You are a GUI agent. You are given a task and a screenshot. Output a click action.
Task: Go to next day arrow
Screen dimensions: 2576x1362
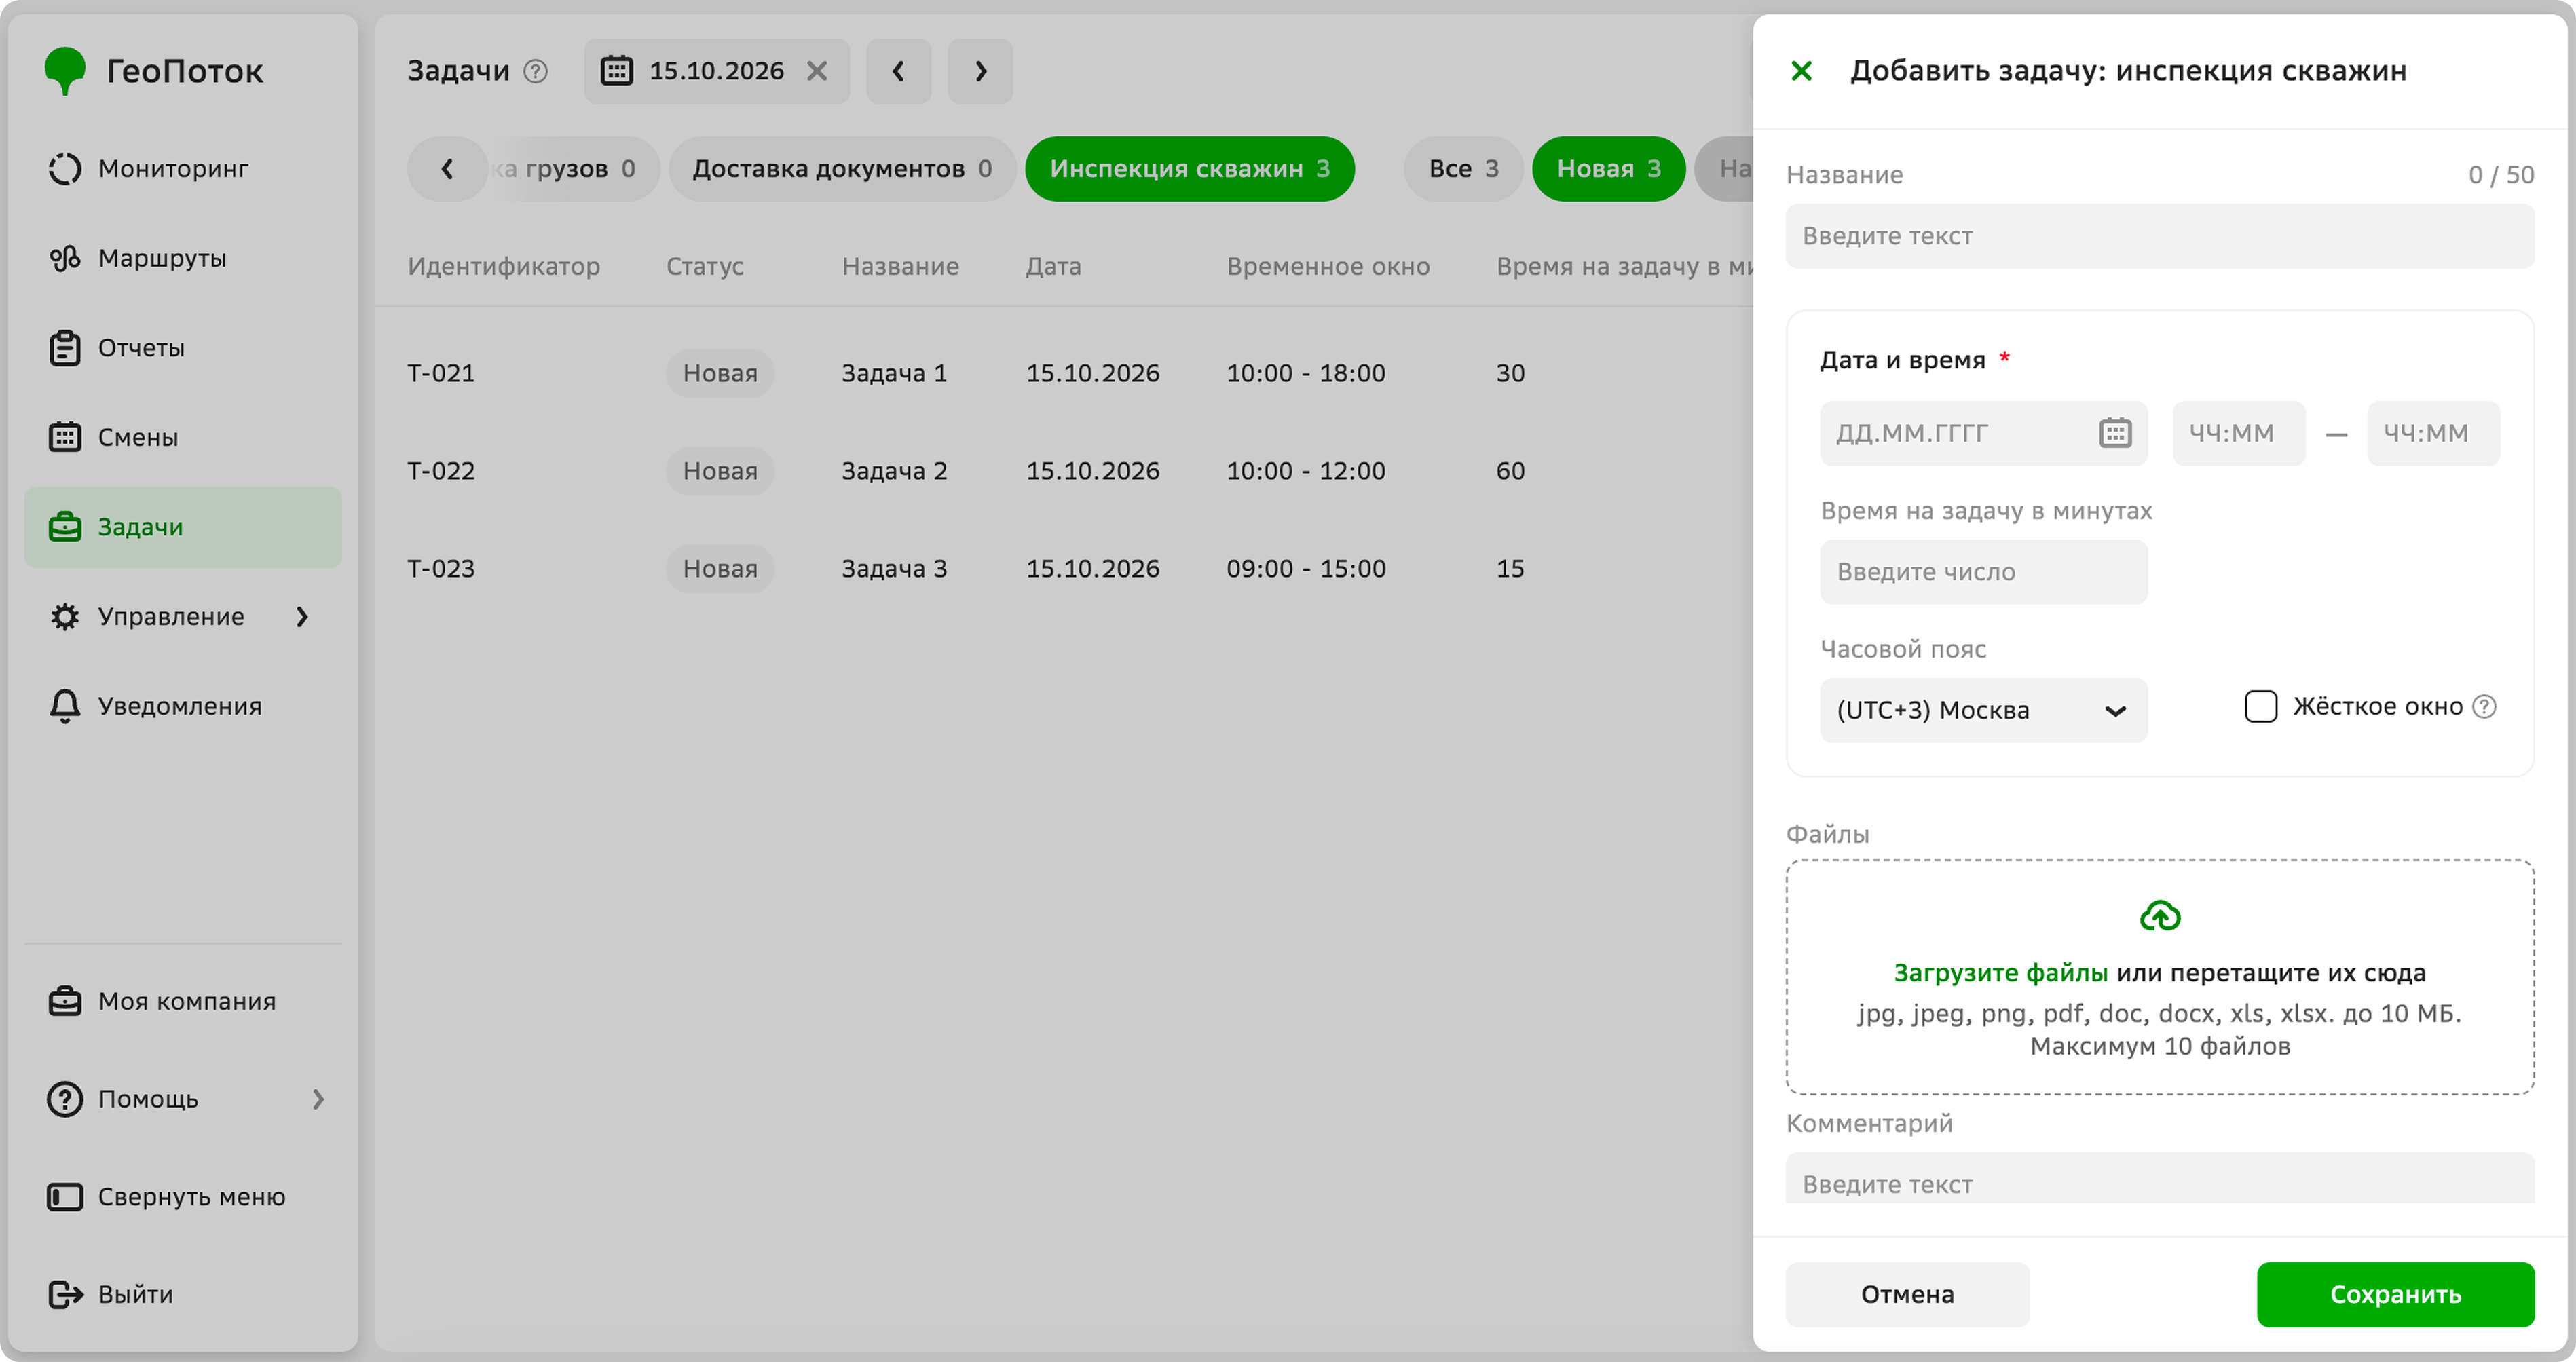980,71
